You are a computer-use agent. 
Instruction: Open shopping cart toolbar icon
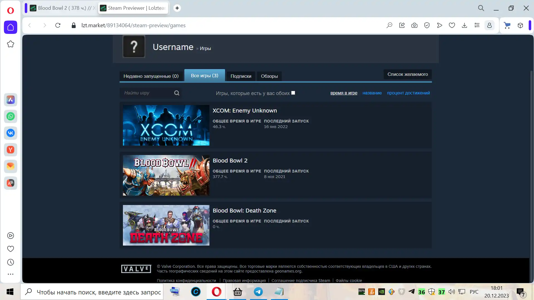[x=507, y=25]
